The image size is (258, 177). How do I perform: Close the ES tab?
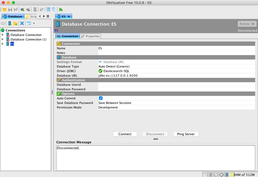point(69,16)
